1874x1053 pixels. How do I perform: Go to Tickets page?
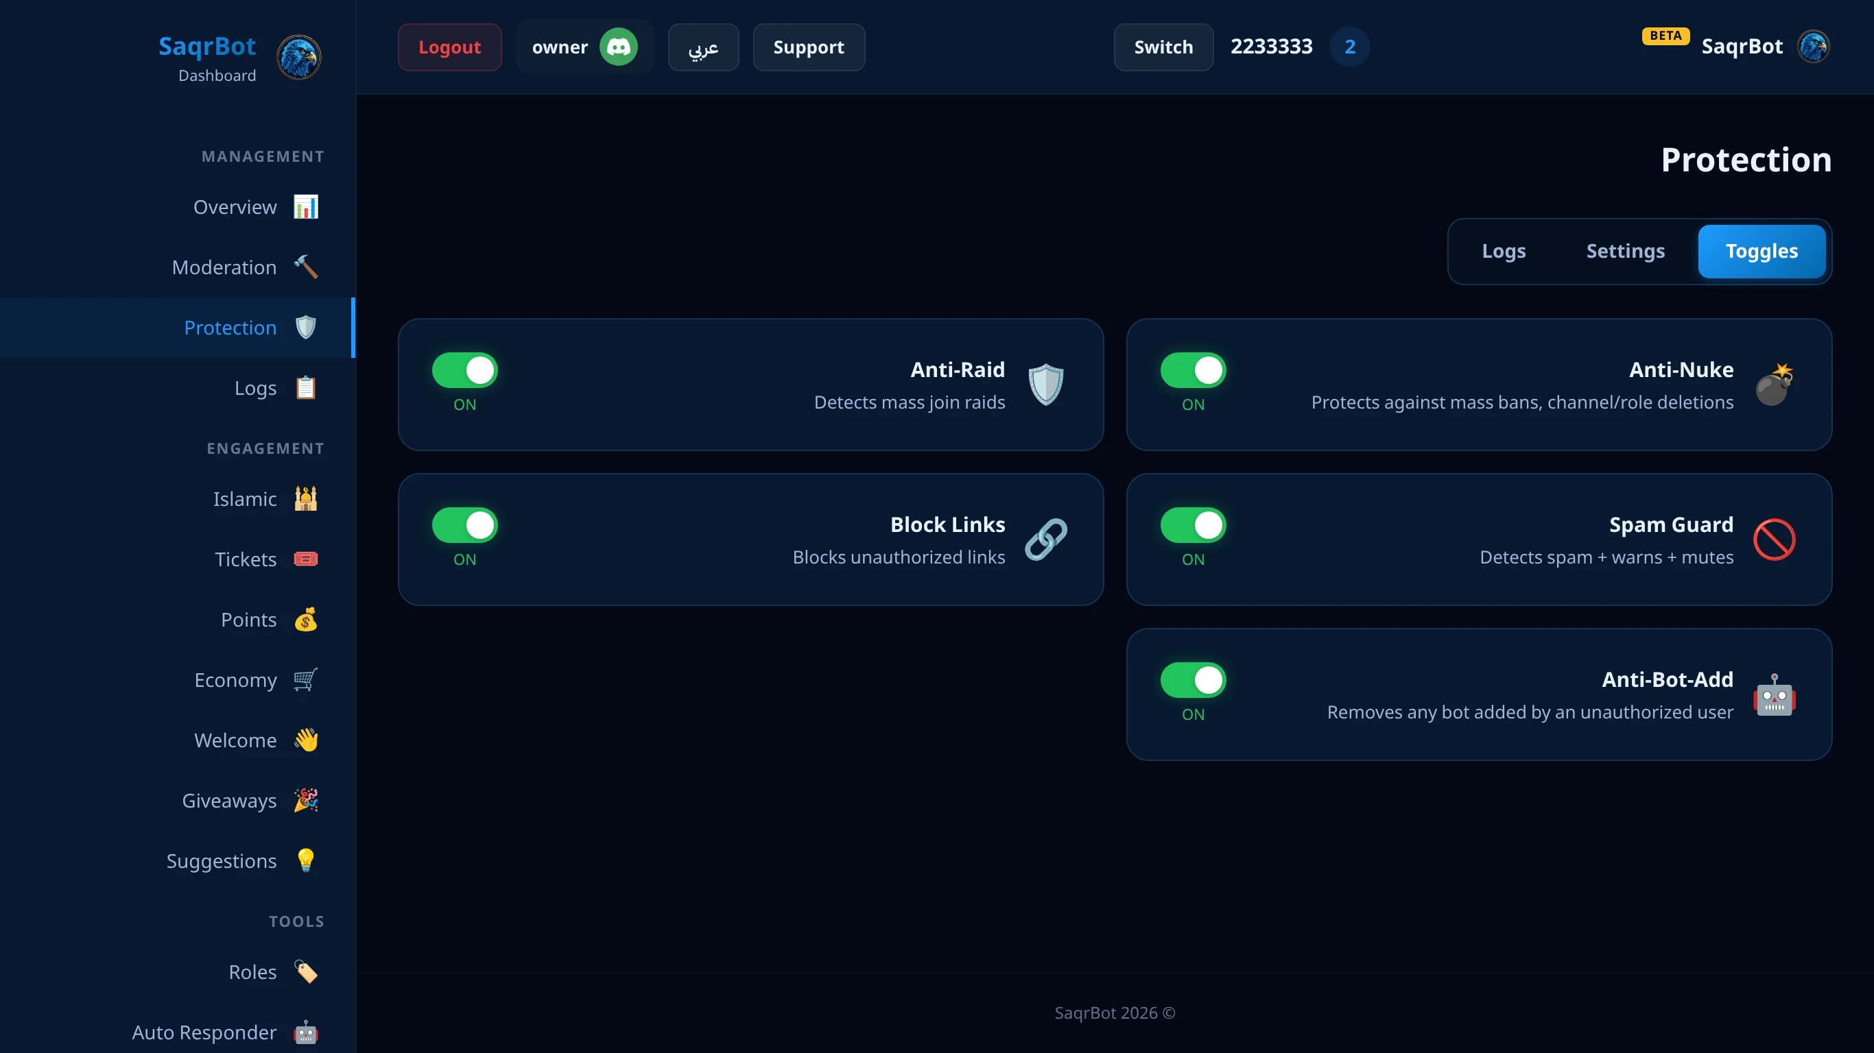pos(178,559)
